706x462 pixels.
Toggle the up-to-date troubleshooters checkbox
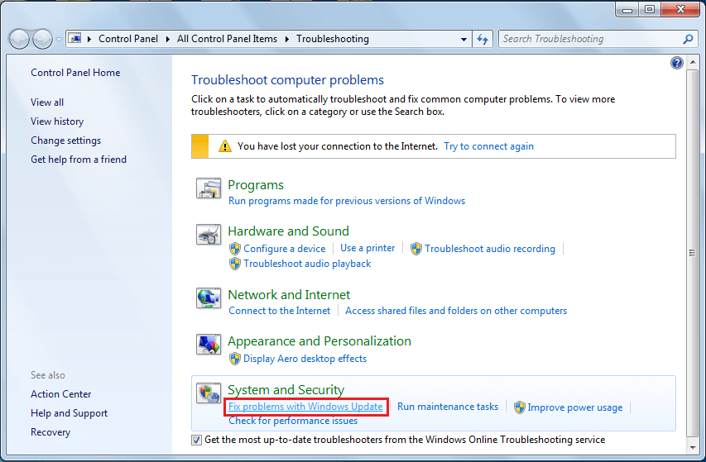(x=196, y=440)
